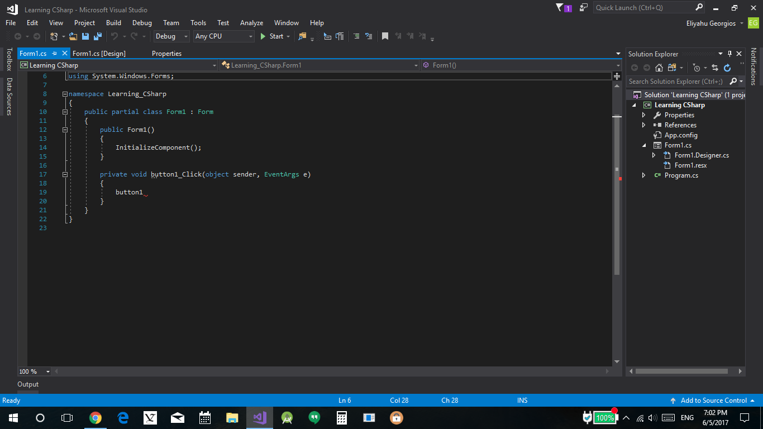Open the Analyze menu
The image size is (763, 429).
pyautogui.click(x=251, y=23)
